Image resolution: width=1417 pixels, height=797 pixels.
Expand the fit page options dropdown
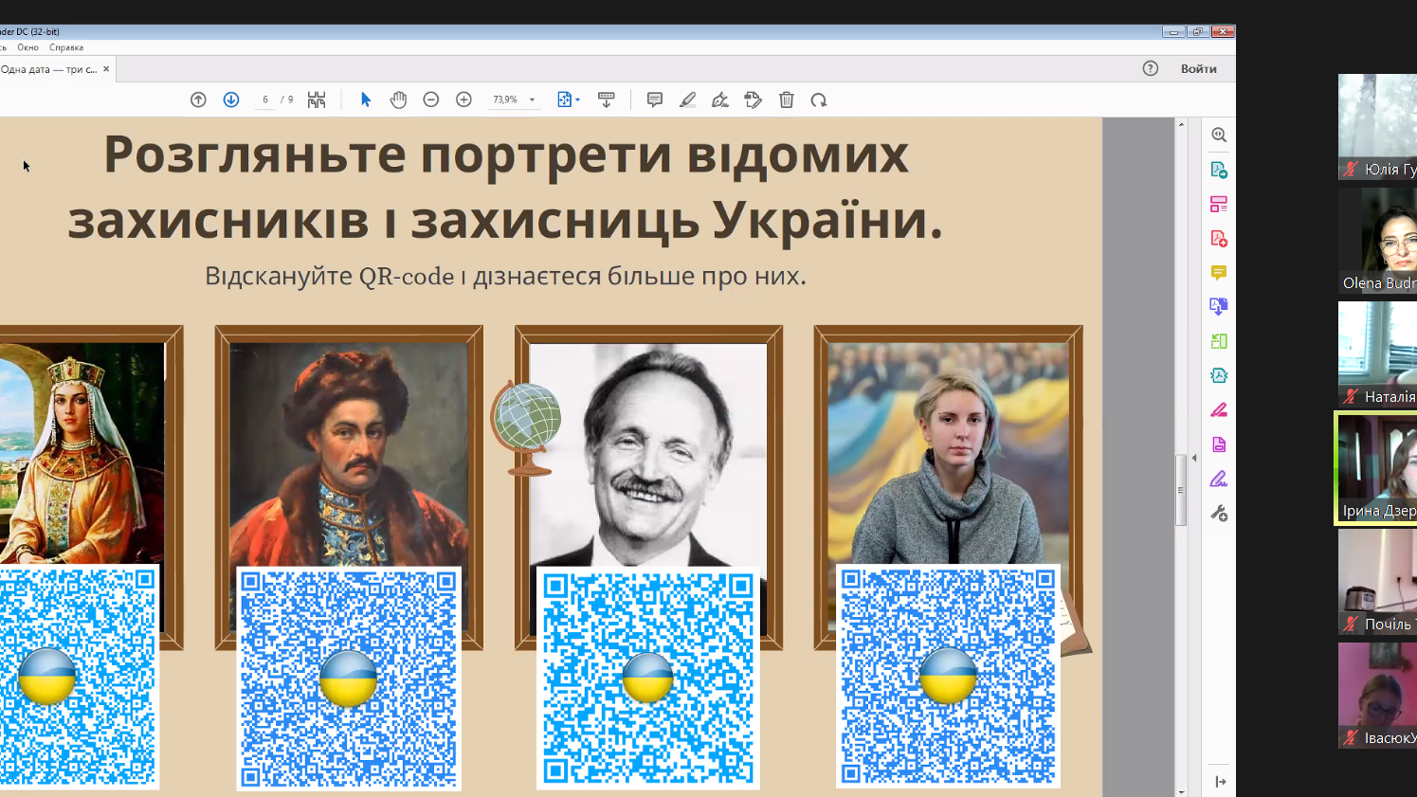577,100
